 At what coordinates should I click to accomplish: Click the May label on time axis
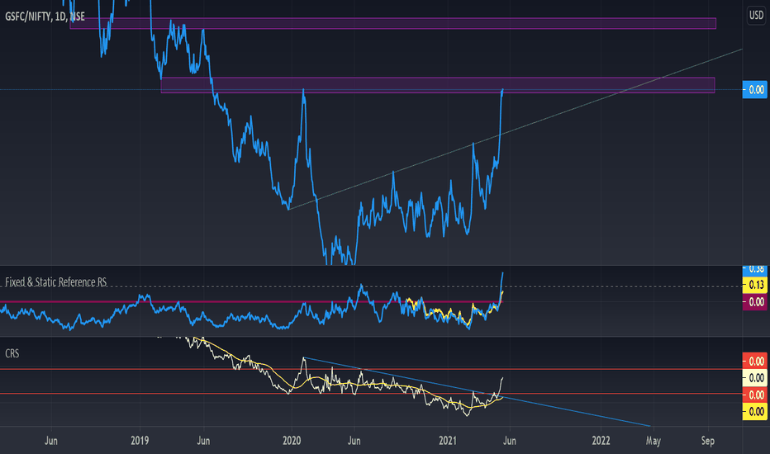click(654, 442)
